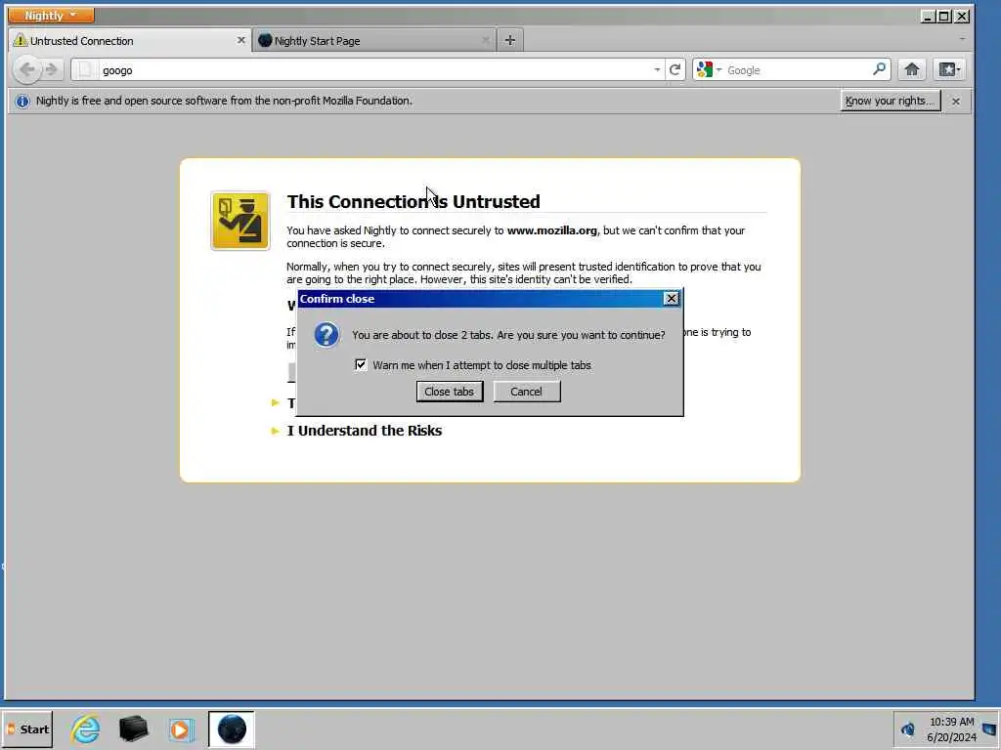Image resolution: width=1001 pixels, height=750 pixels.
Task: Click the warning icon on Untrusted Connection tab
Action: (x=20, y=41)
